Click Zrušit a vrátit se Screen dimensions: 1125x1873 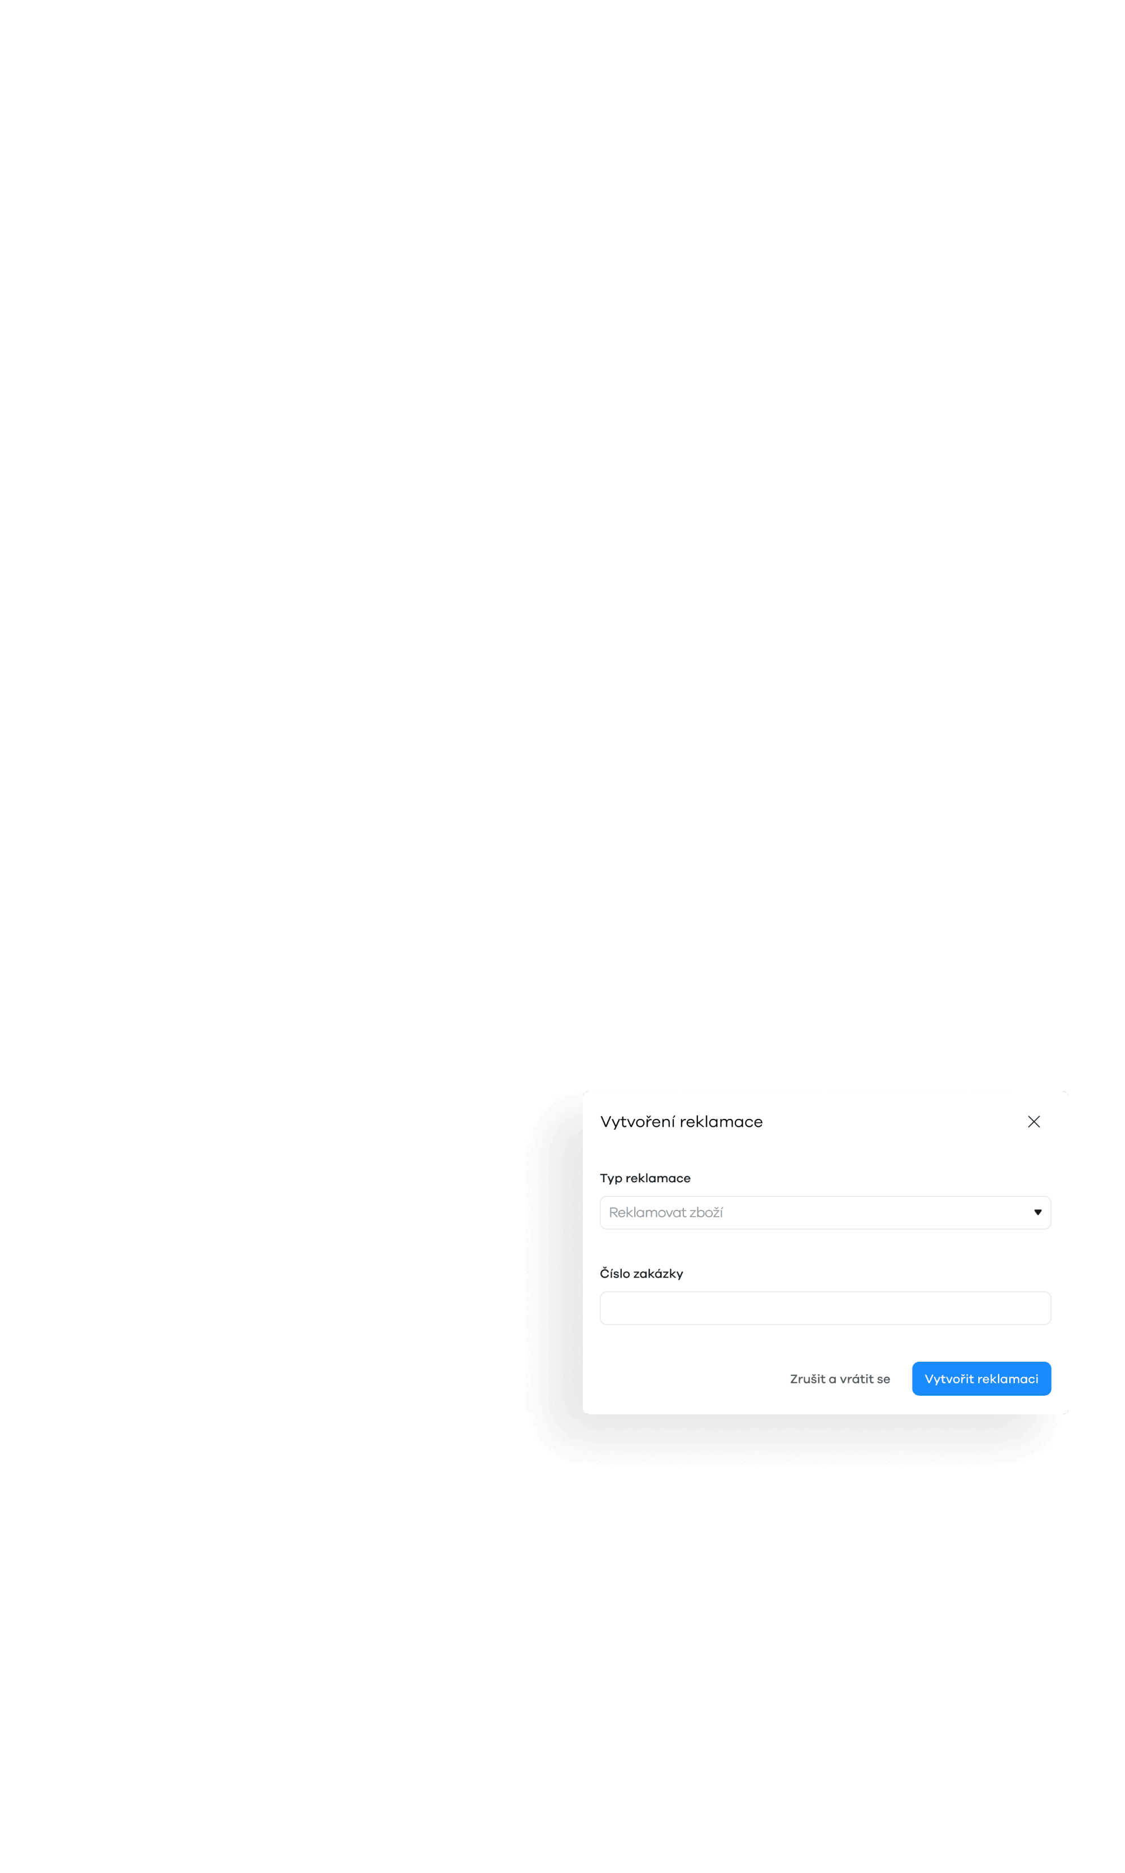[839, 1378]
